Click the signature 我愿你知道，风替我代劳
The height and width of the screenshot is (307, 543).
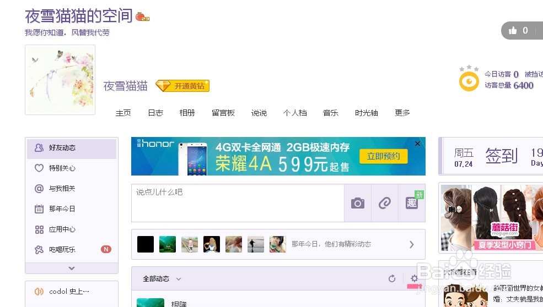click(x=67, y=32)
